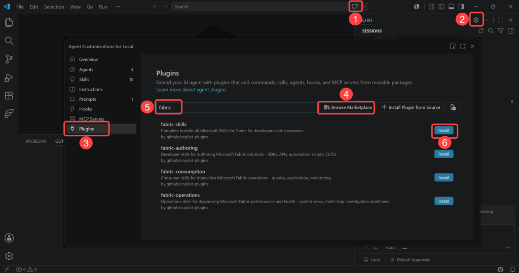519x273 pixels.
Task: Open chat panel more actions ellipsis
Action: (x=486, y=20)
